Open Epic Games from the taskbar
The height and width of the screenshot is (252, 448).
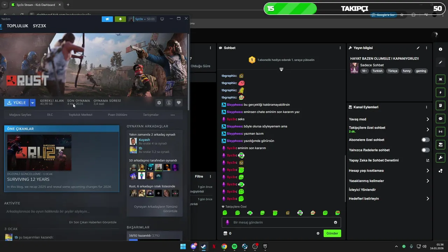(265, 246)
